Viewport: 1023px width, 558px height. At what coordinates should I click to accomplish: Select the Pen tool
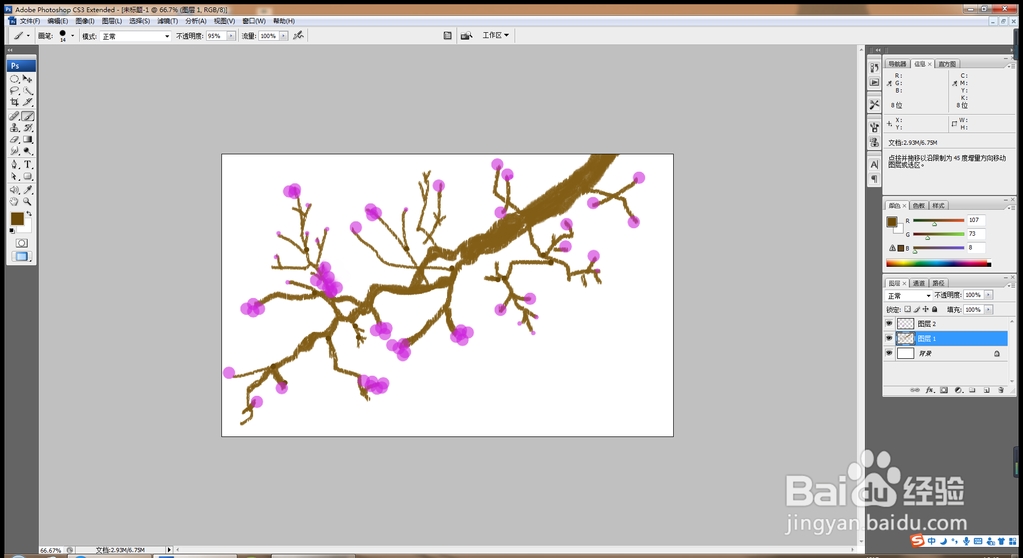tap(14, 164)
